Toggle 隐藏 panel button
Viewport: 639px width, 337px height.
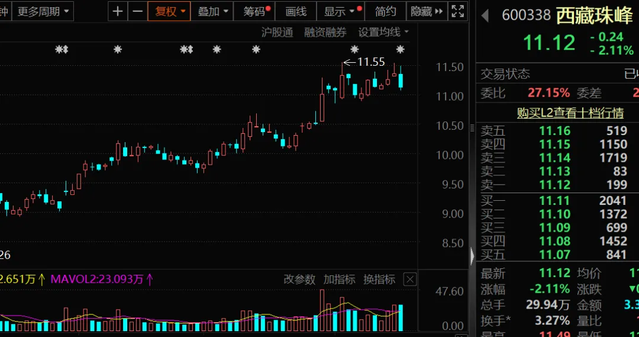(x=427, y=11)
